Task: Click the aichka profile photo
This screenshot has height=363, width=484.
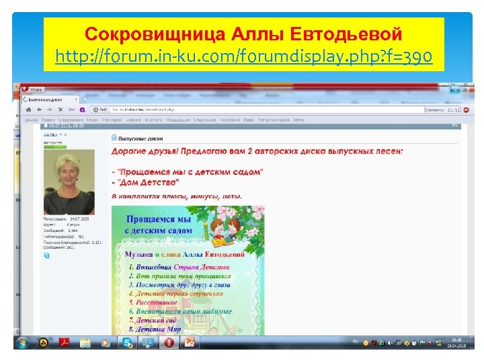Action: coord(69,182)
